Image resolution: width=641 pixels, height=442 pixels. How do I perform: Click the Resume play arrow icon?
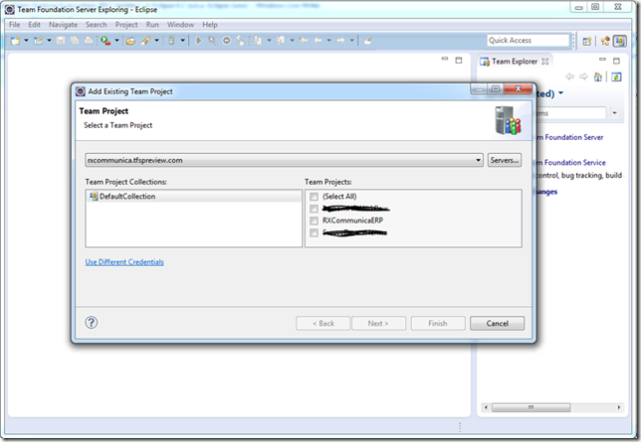pyautogui.click(x=199, y=41)
